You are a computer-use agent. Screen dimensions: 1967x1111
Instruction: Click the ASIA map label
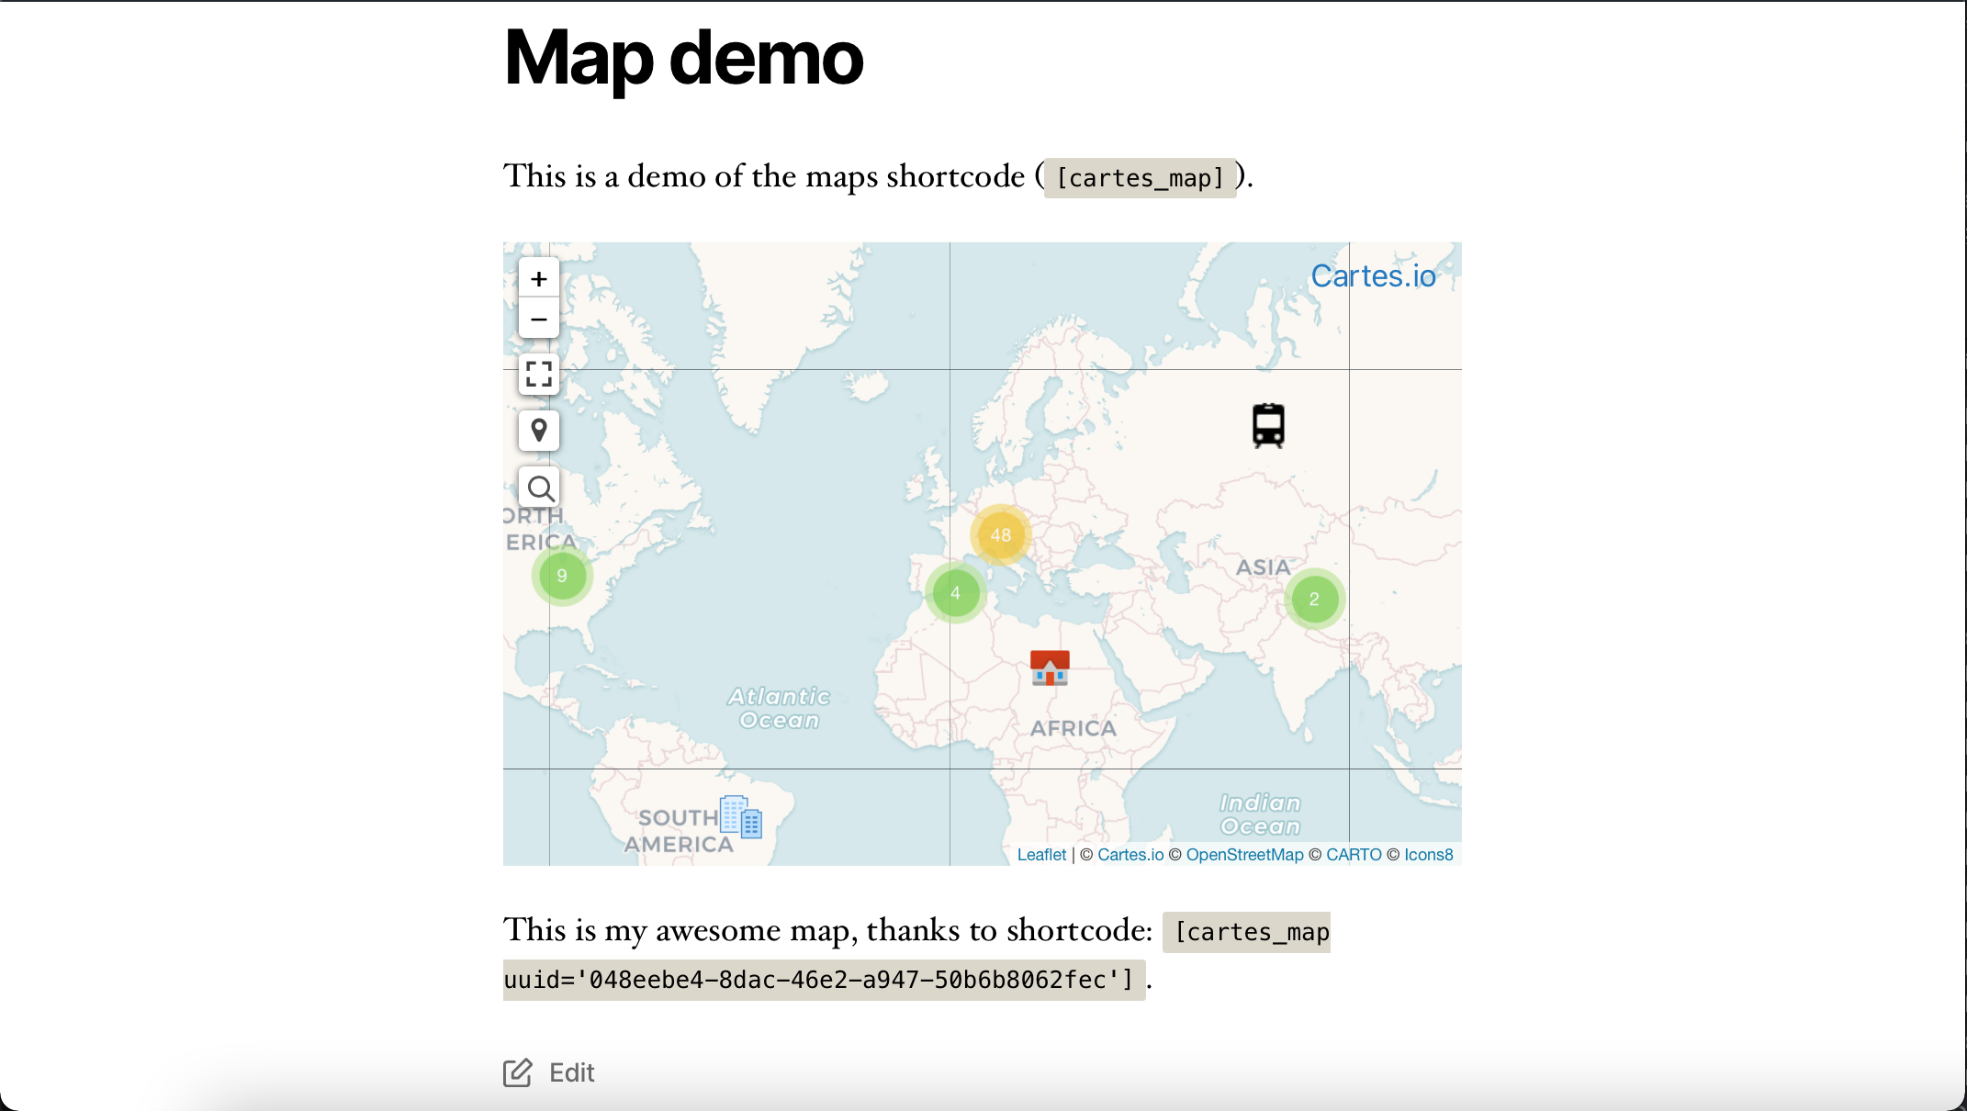(x=1263, y=567)
